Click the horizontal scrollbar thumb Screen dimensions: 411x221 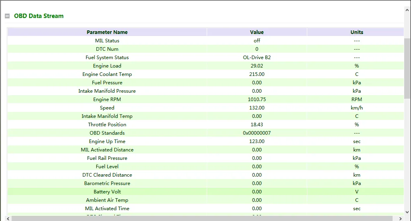(x=202, y=219)
